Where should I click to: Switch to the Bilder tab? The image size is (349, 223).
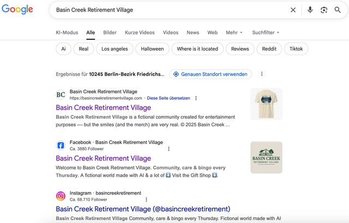(x=110, y=33)
